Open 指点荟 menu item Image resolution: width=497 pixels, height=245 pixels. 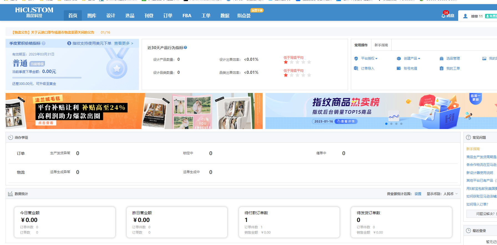(x=244, y=16)
